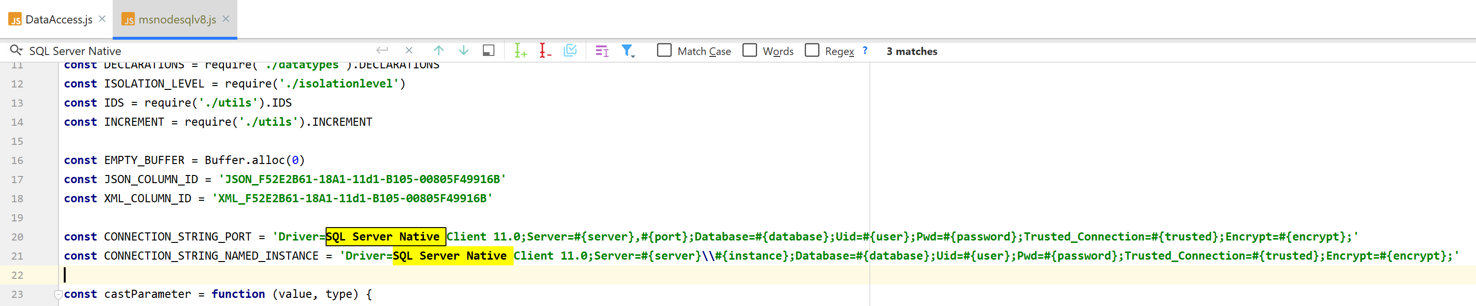Add selection for next occurrence
Viewport: 1476px width, 306px height.
pos(520,51)
